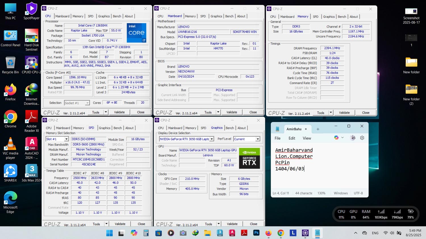Click the Wi-Fi icon in system tray
Screen dimensions: 426x239
pos(385,233)
